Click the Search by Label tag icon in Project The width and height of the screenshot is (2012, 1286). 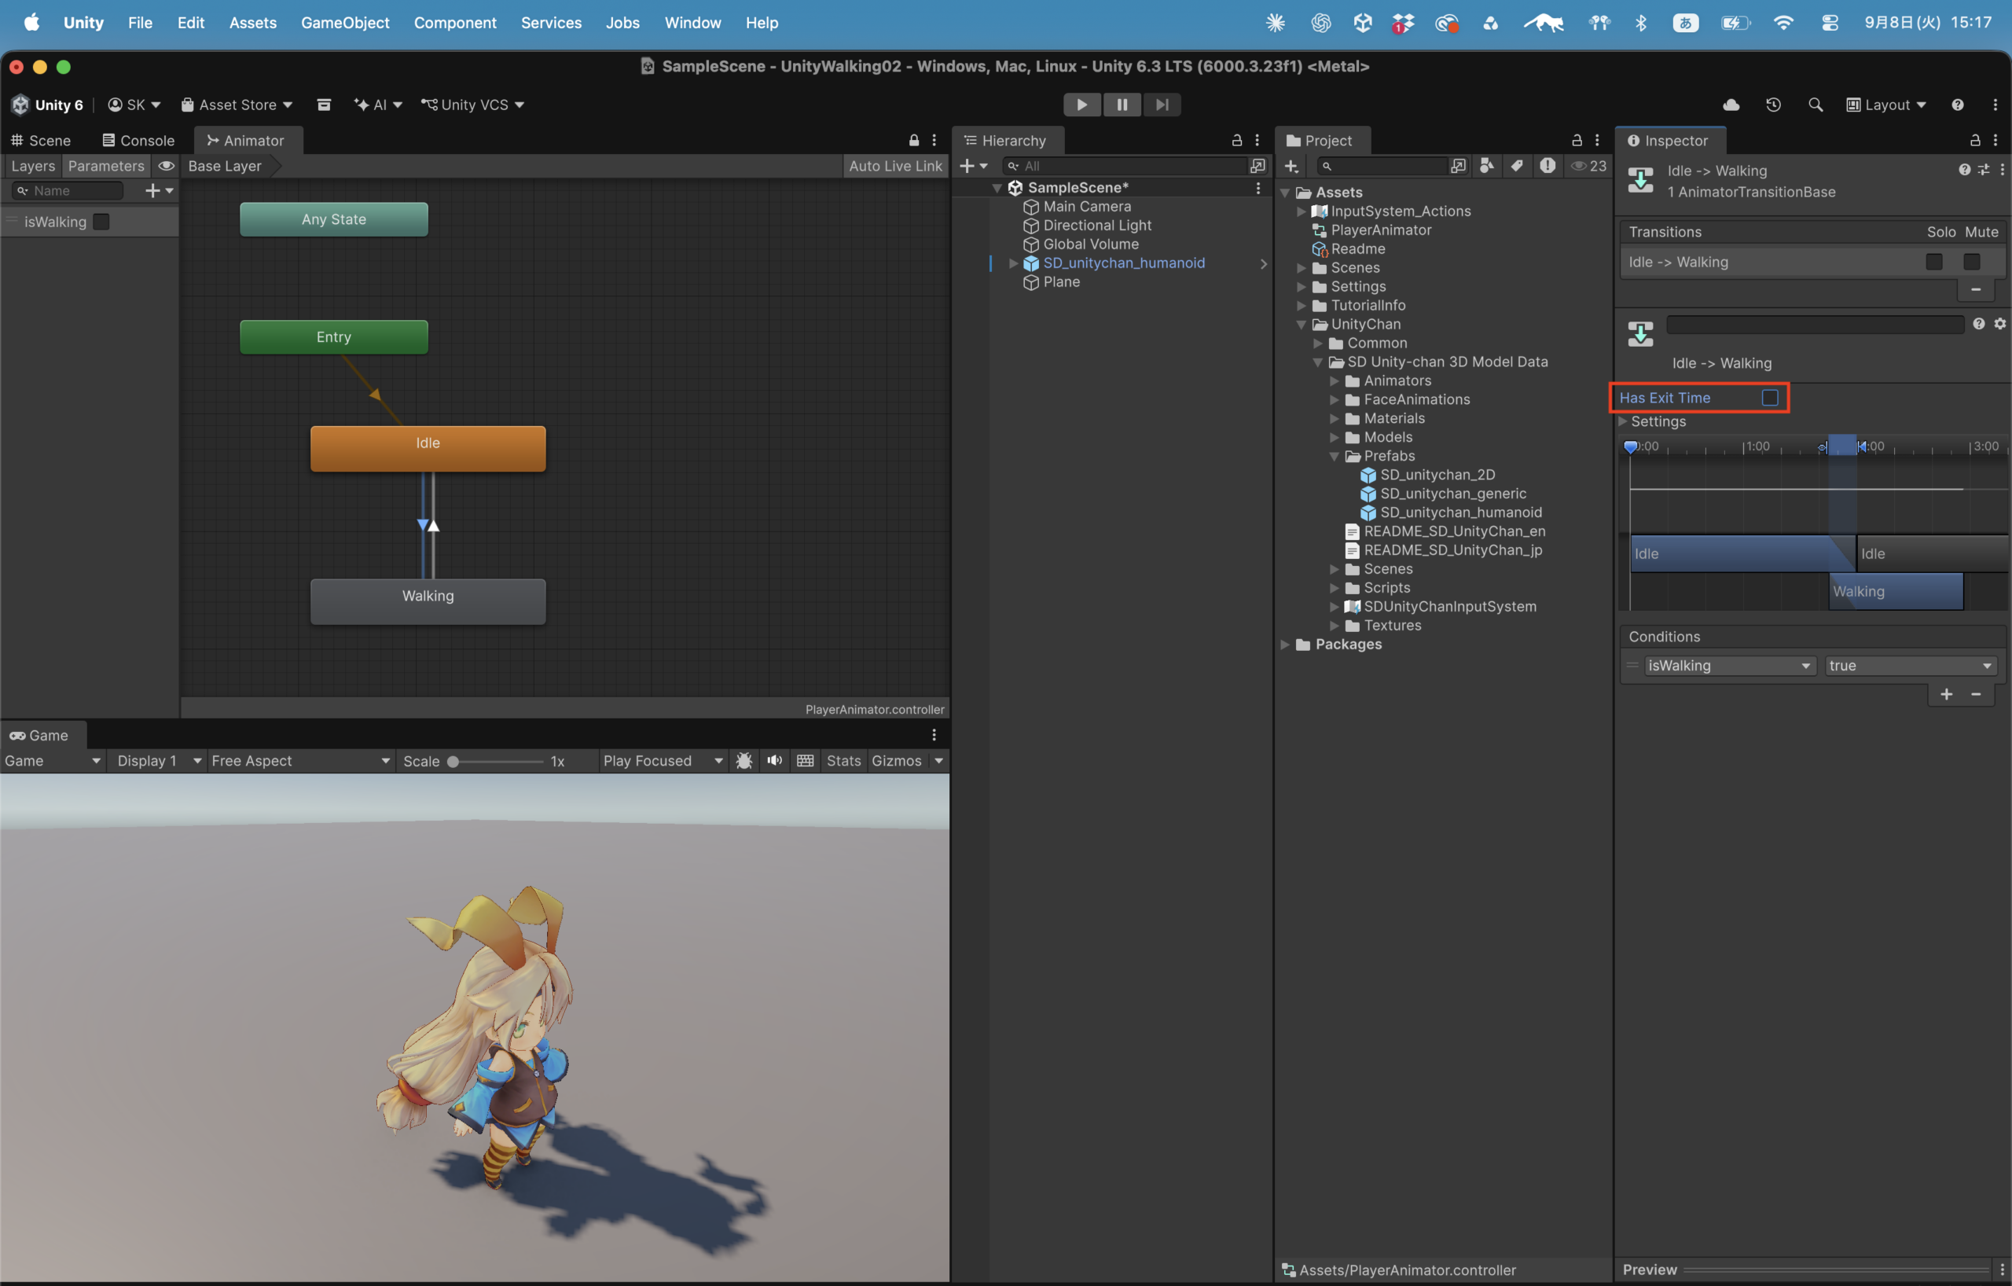pos(1517,165)
